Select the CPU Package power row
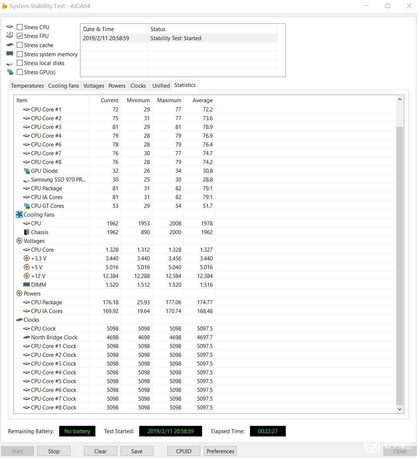Image resolution: width=417 pixels, height=458 pixels. click(114, 302)
